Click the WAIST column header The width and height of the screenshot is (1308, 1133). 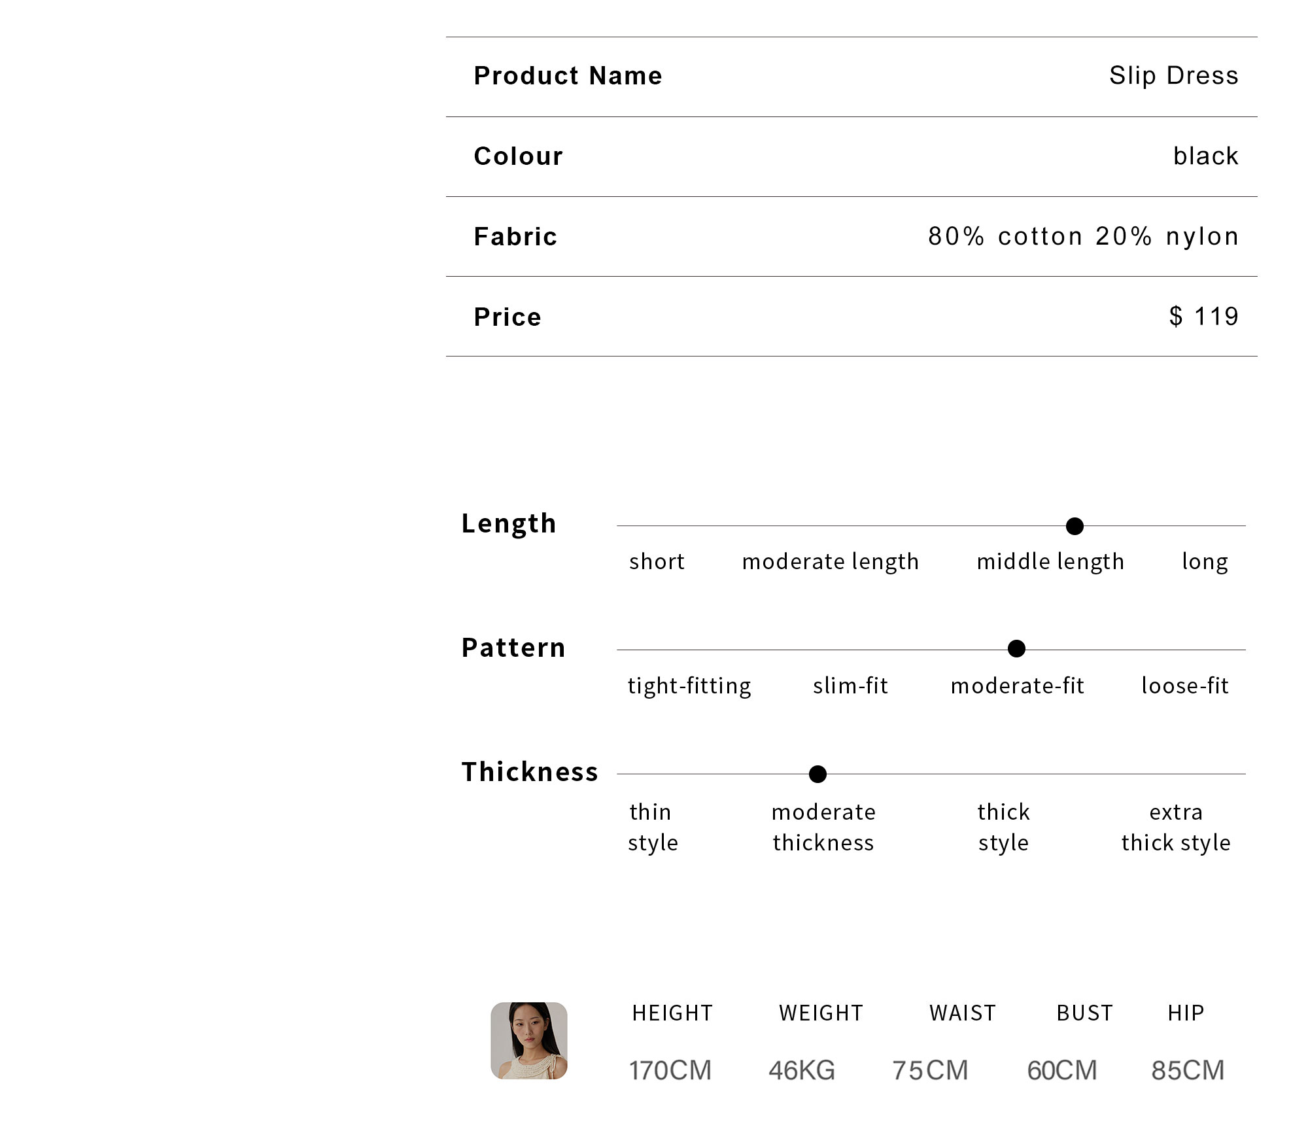pyautogui.click(x=963, y=1013)
